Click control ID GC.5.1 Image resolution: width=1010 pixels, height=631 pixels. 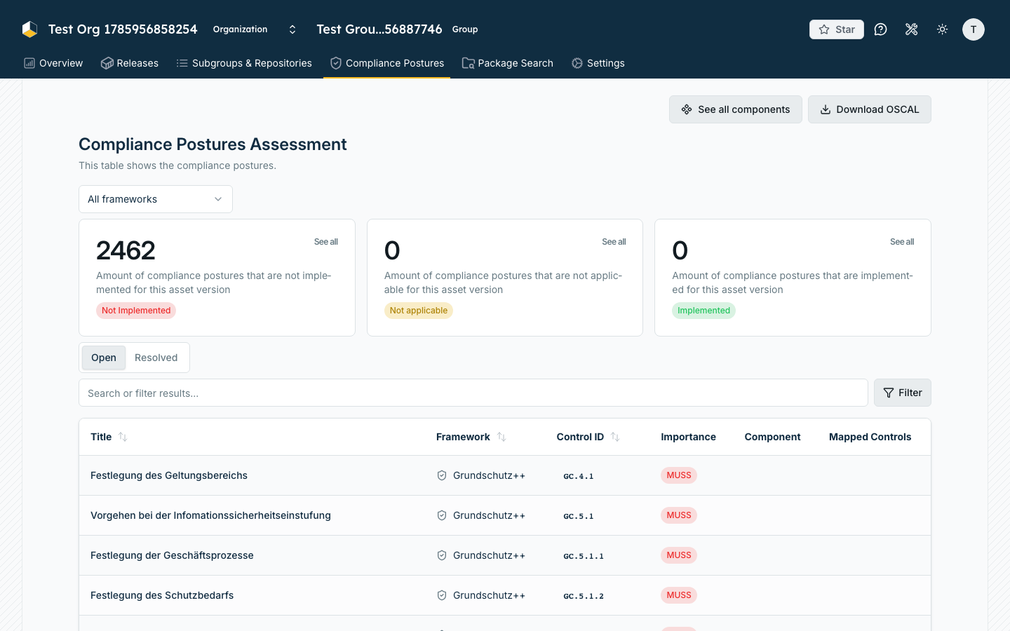tap(579, 516)
